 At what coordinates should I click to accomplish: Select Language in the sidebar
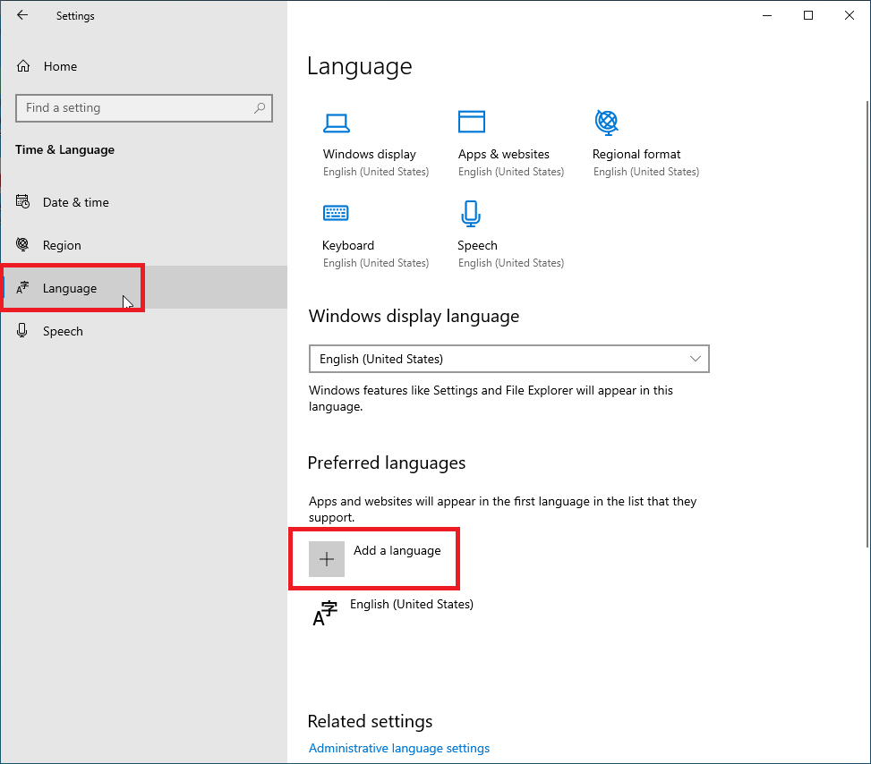click(x=144, y=287)
